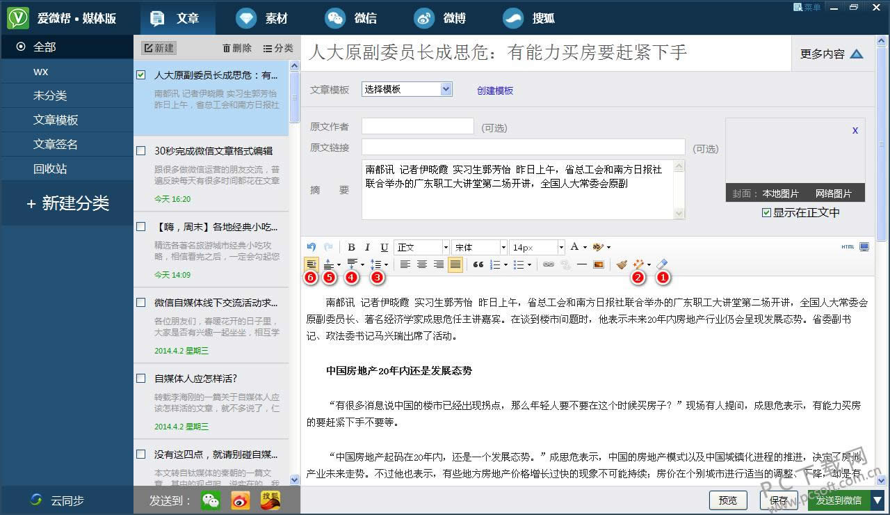Click the 新建 article button

tap(159, 48)
